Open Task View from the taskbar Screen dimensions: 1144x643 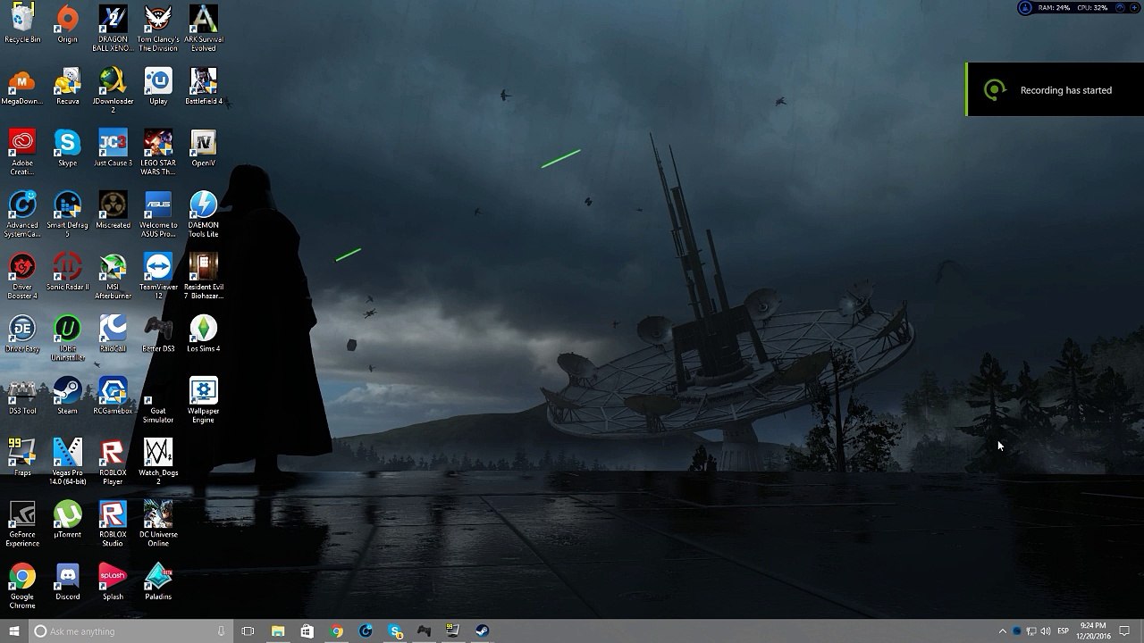(x=248, y=631)
